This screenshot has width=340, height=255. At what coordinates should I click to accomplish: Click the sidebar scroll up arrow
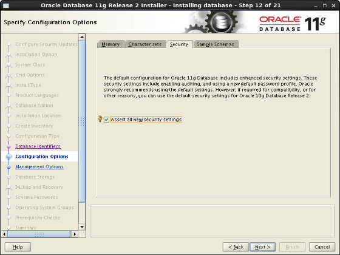pos(82,37)
